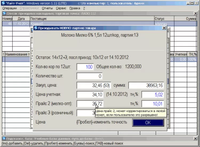Click the Поставщик column header

[92, 19]
